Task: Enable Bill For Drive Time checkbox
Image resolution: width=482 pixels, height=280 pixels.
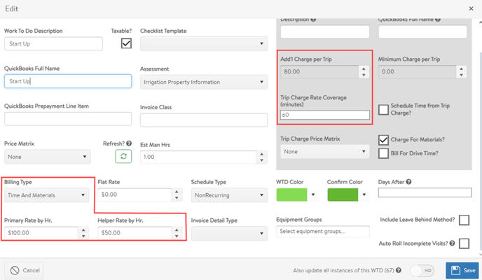Action: pos(383,153)
